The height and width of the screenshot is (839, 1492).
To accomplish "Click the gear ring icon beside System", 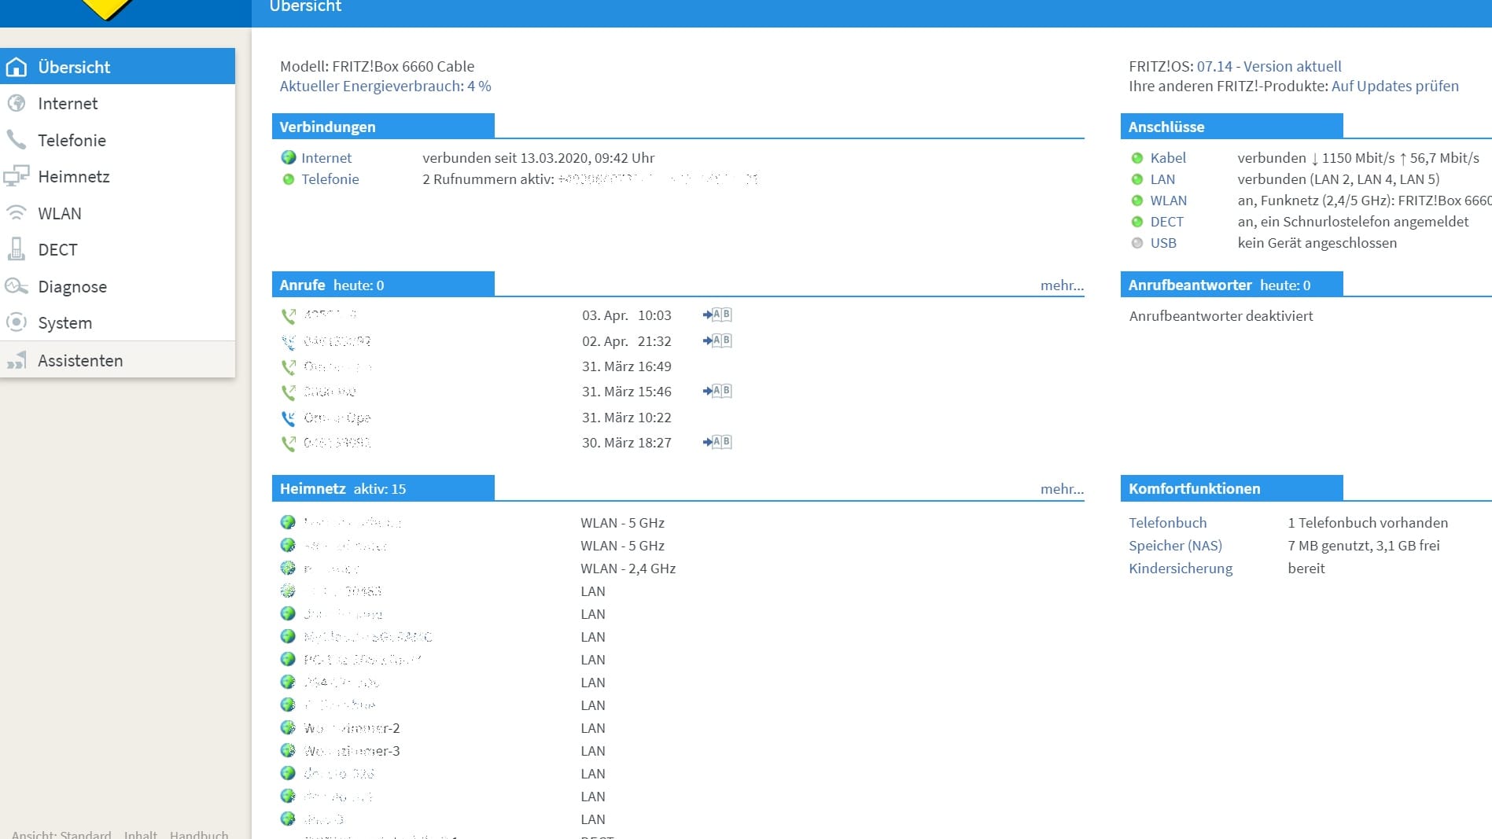I will 17,322.
